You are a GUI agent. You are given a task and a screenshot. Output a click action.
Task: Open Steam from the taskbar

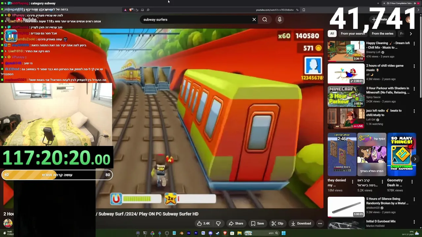[218, 233]
